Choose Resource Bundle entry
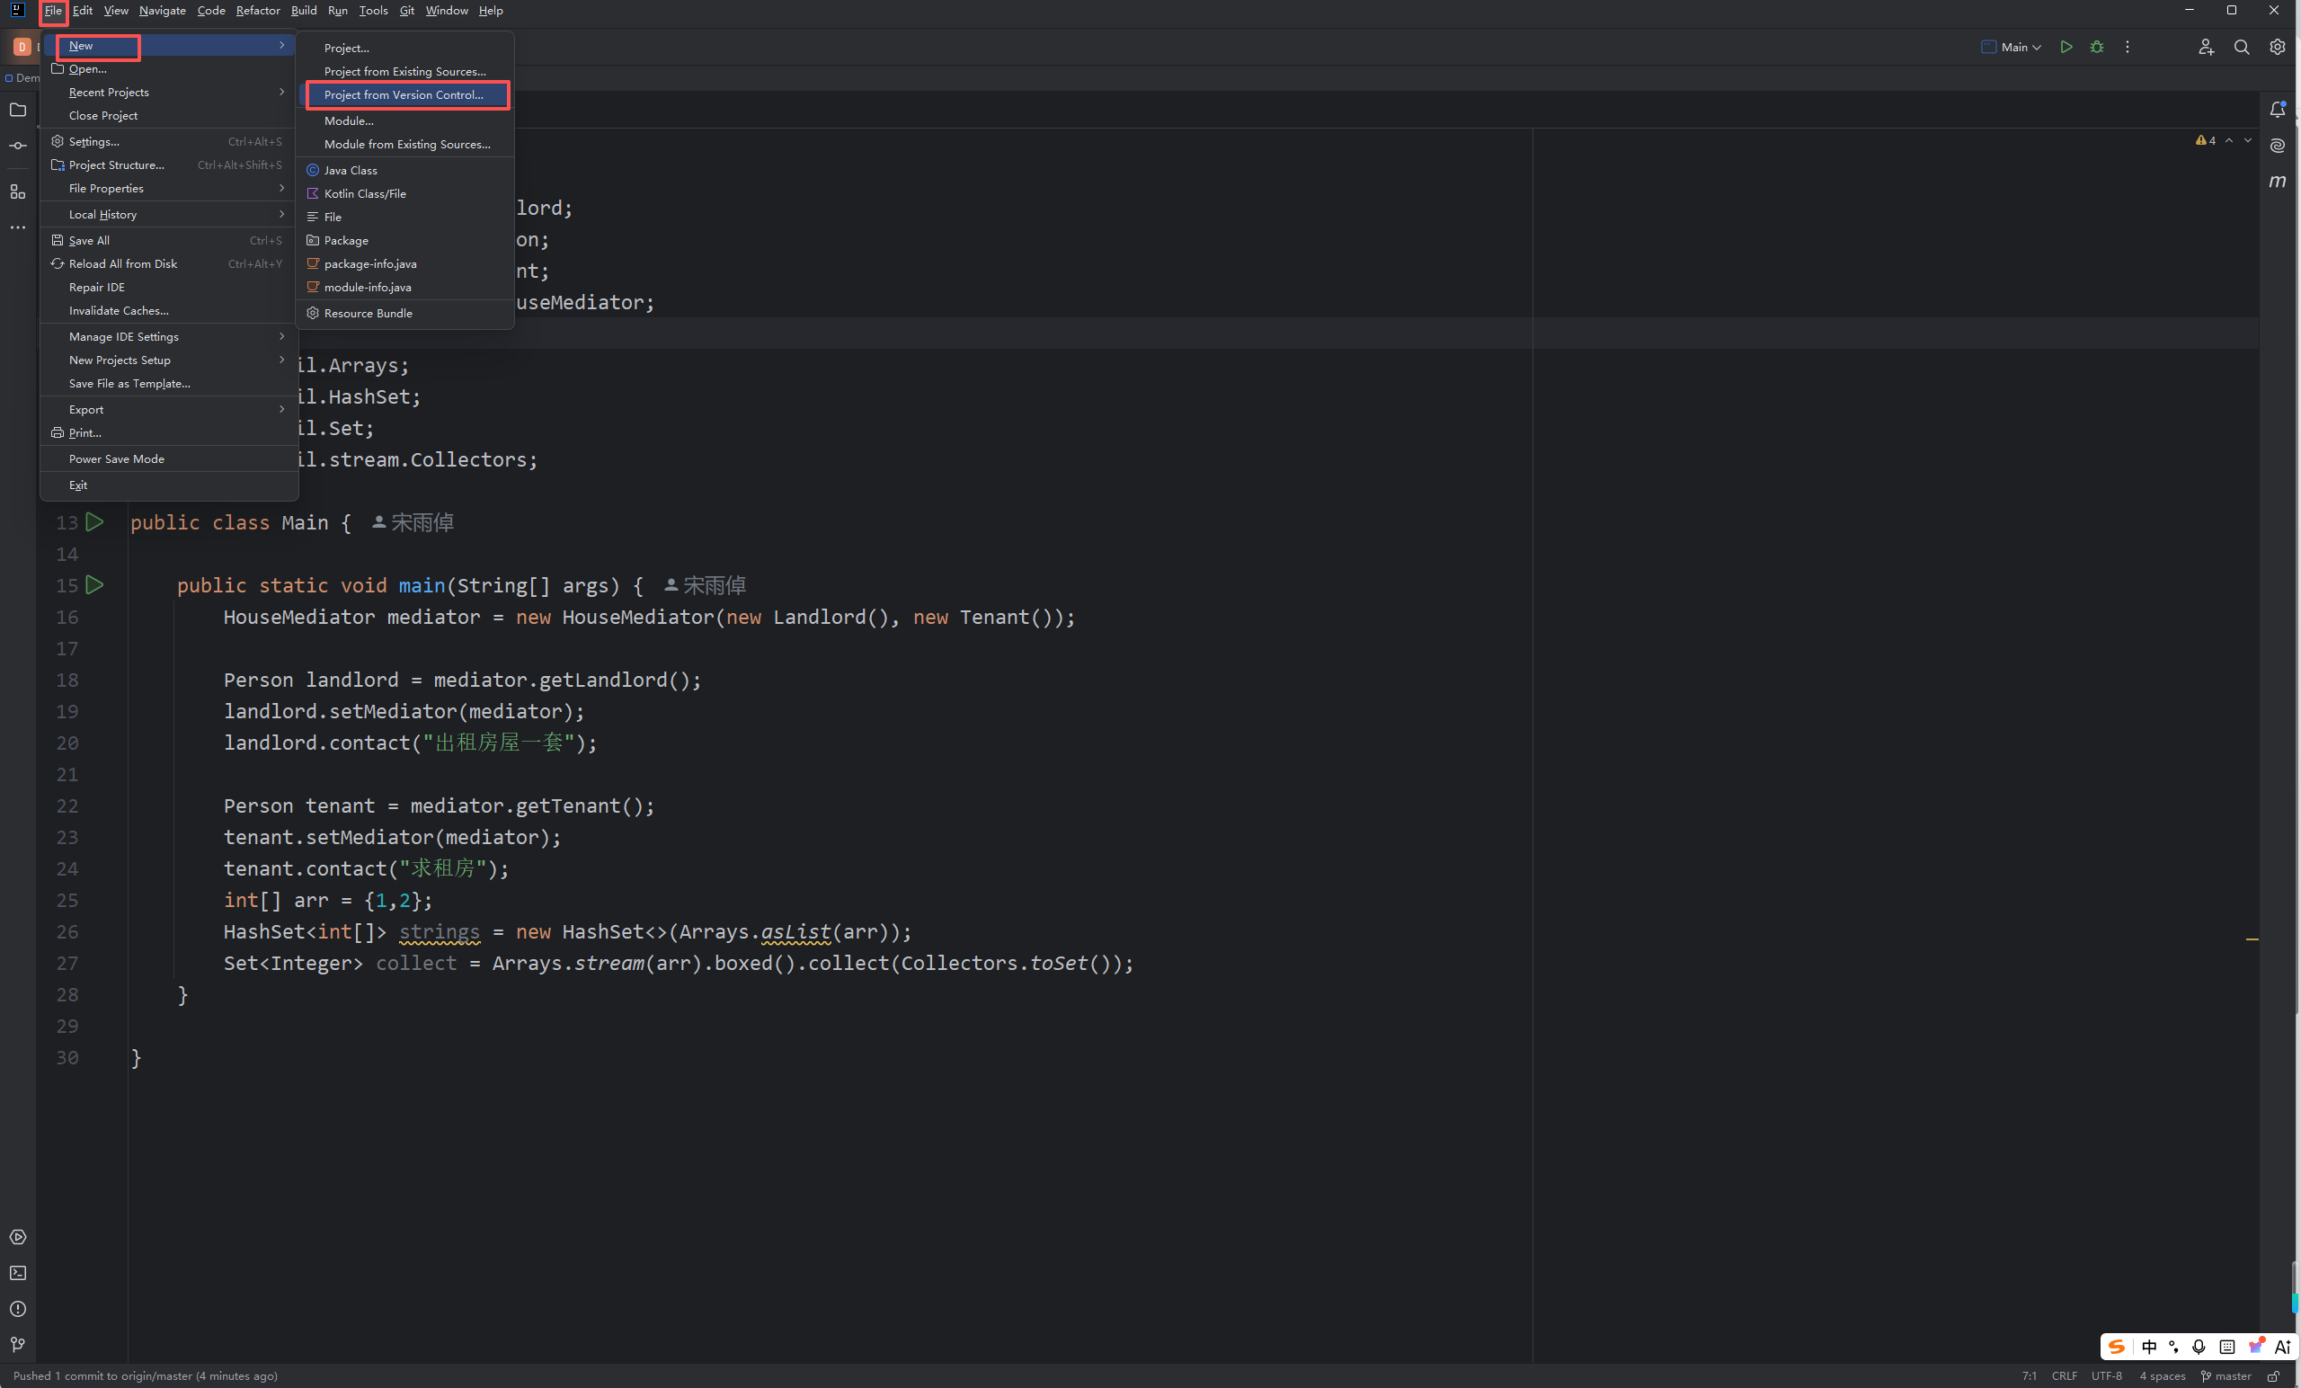This screenshot has width=2301, height=1388. coord(405,313)
